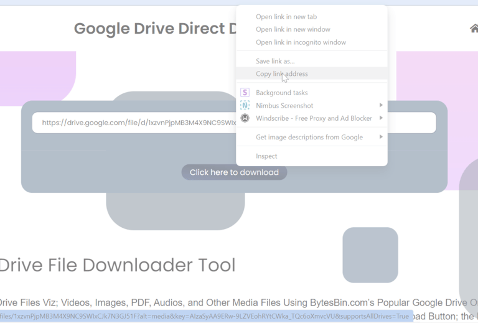Open Get image descriptions from Google entry
Image resolution: width=478 pixels, height=323 pixels.
point(312,137)
